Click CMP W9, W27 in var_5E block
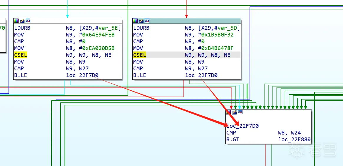 point(51,69)
